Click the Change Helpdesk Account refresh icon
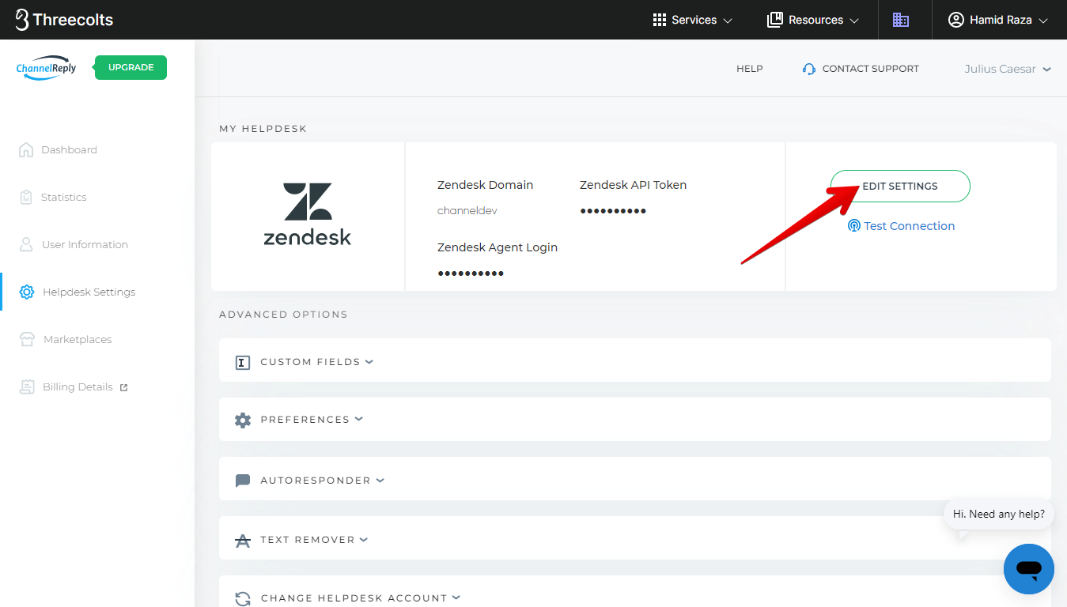 243,599
